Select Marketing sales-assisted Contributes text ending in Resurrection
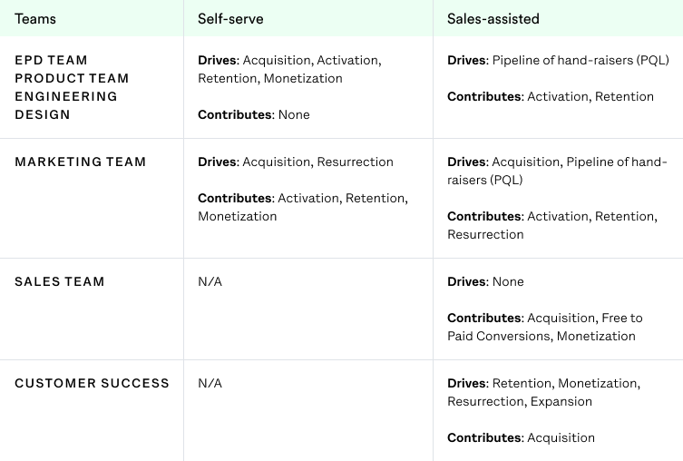This screenshot has width=683, height=461. [551, 225]
